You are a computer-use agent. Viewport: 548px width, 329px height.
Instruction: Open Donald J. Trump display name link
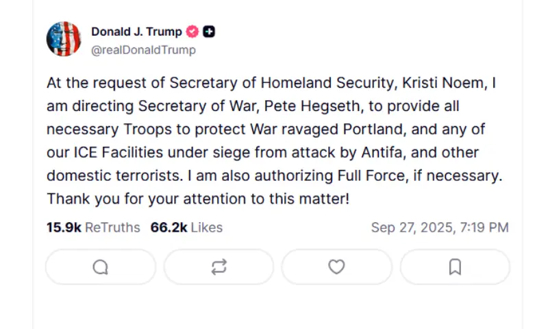[x=136, y=32]
